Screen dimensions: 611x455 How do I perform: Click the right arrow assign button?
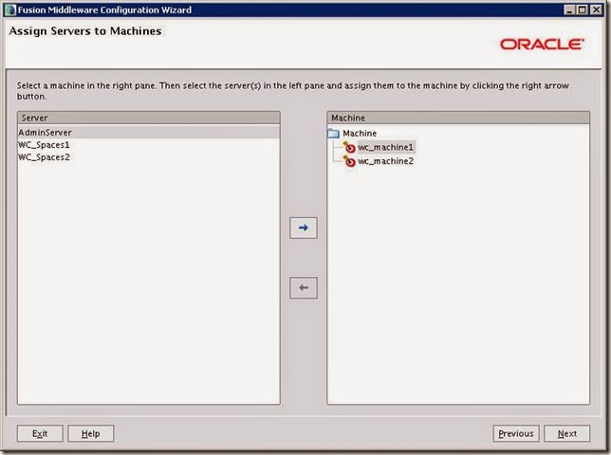coord(304,227)
